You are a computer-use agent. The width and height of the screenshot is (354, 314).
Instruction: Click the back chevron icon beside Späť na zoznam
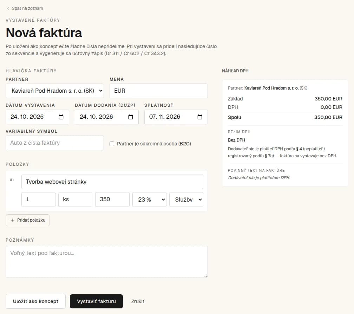coord(8,8)
